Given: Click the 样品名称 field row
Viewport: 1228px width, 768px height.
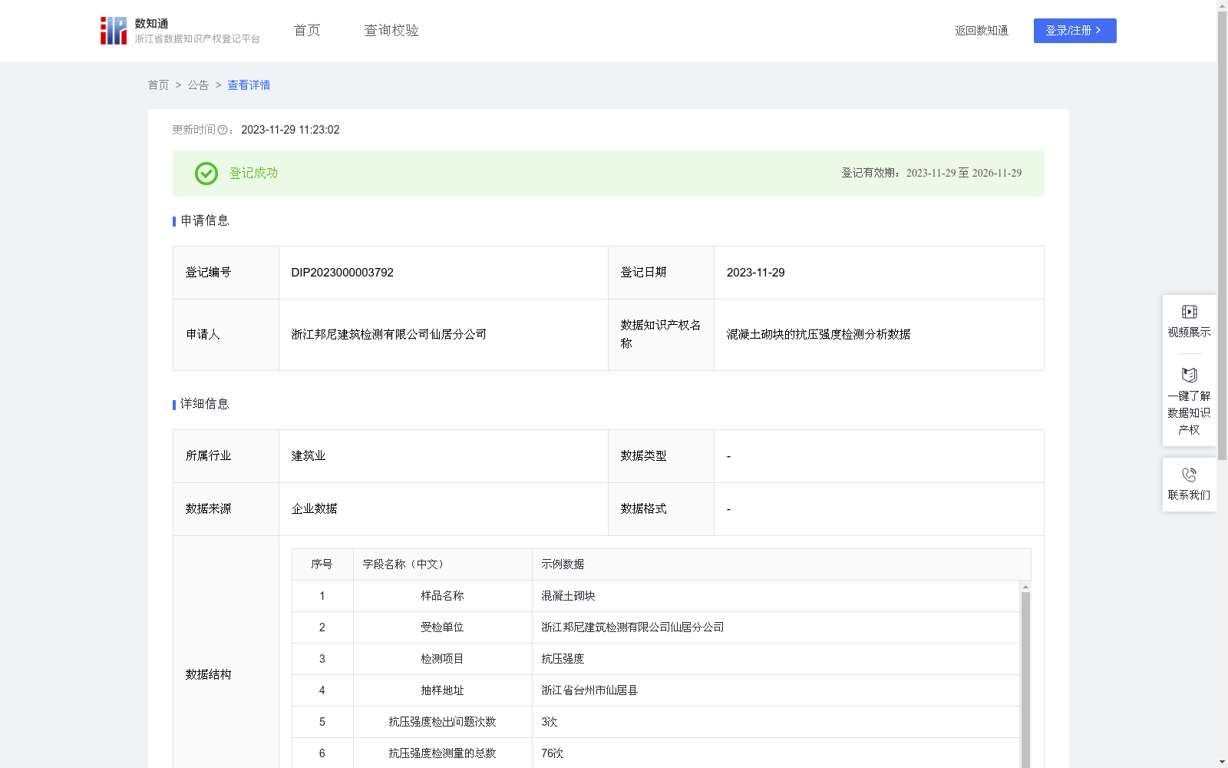Looking at the screenshot, I should pyautogui.click(x=655, y=596).
